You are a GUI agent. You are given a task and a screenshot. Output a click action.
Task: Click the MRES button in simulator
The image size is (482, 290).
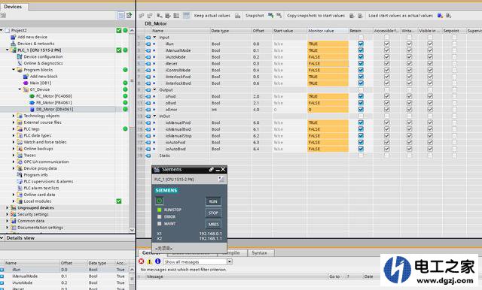[213, 224]
